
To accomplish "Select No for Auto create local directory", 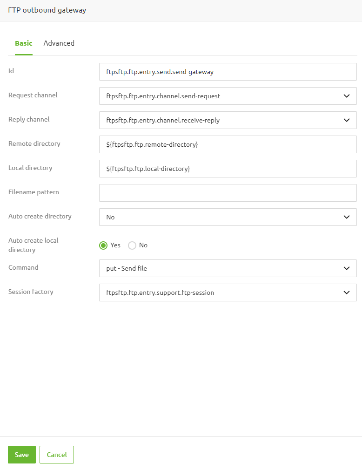I will point(132,245).
